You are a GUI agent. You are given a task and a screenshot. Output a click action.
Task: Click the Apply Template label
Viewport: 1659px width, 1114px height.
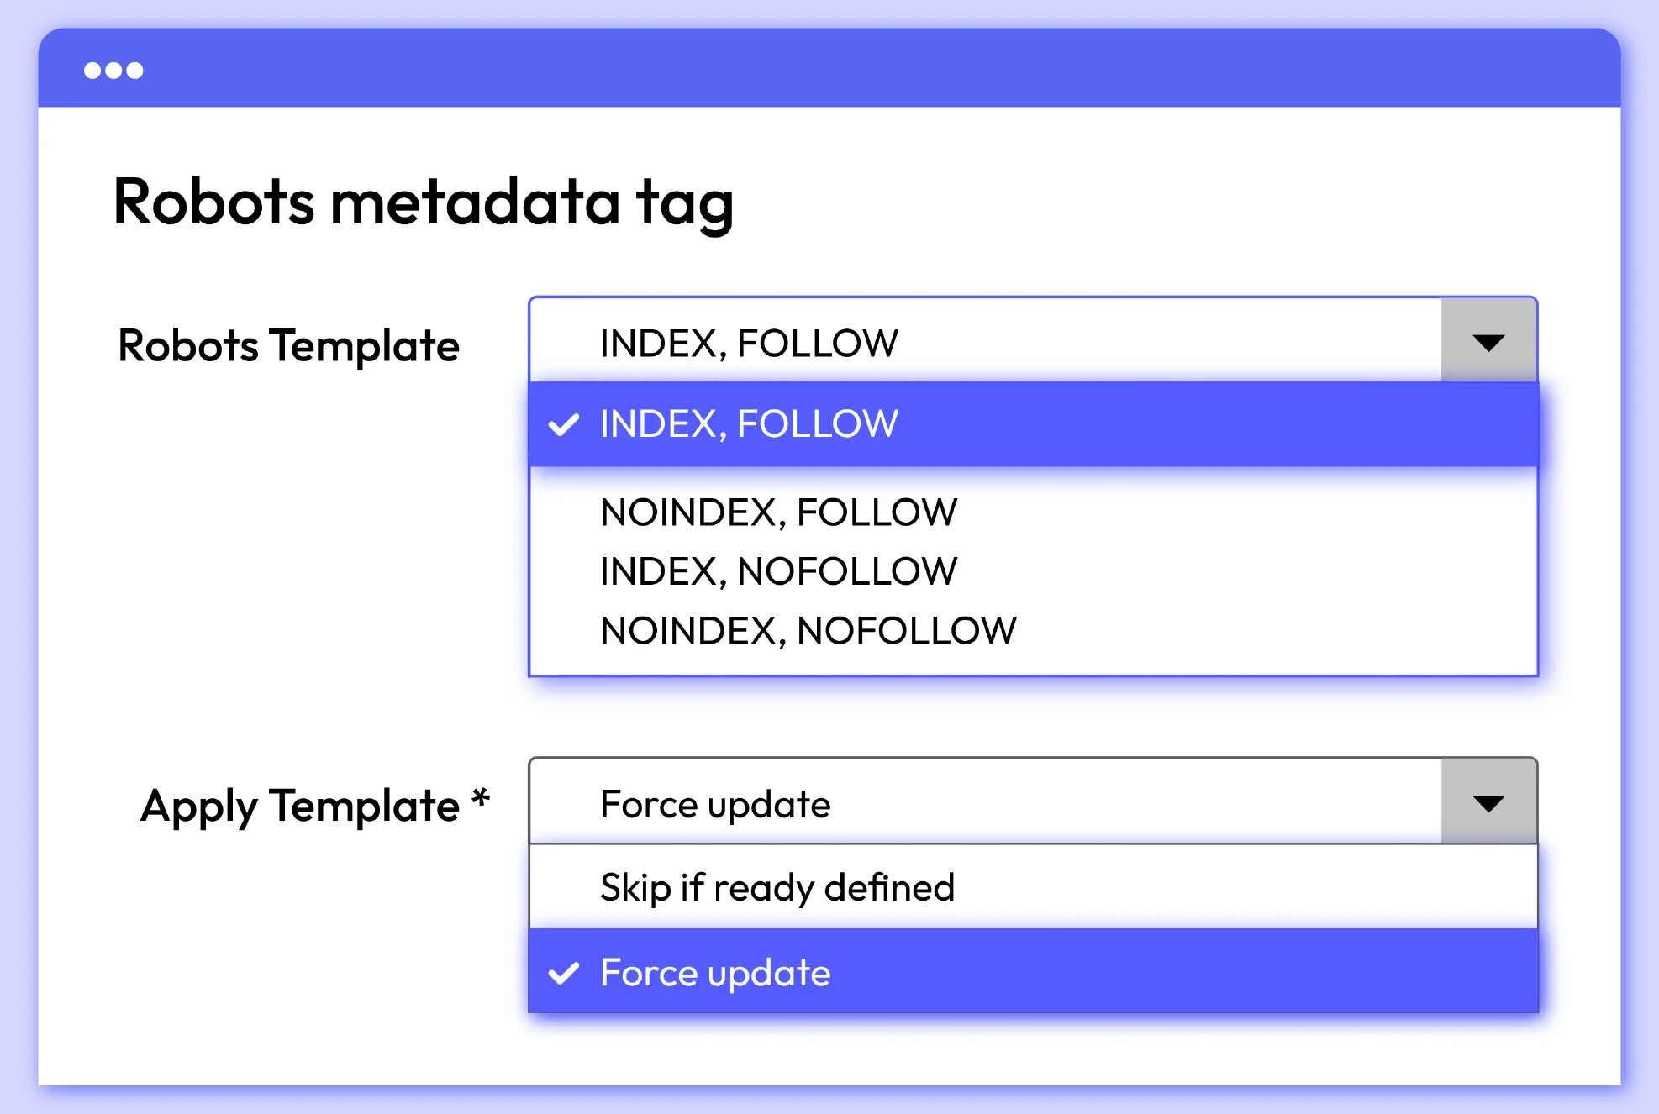(300, 806)
